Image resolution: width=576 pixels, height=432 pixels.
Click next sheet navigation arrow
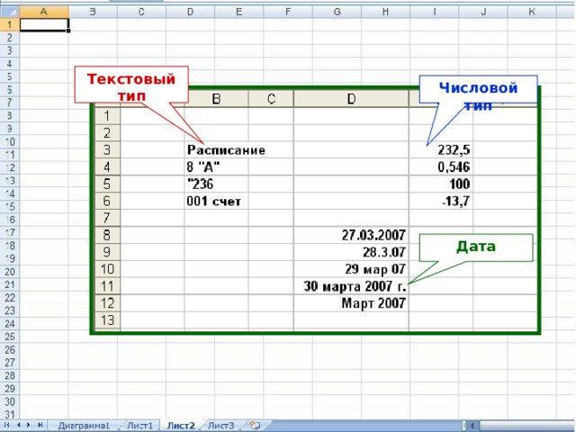coord(29,425)
